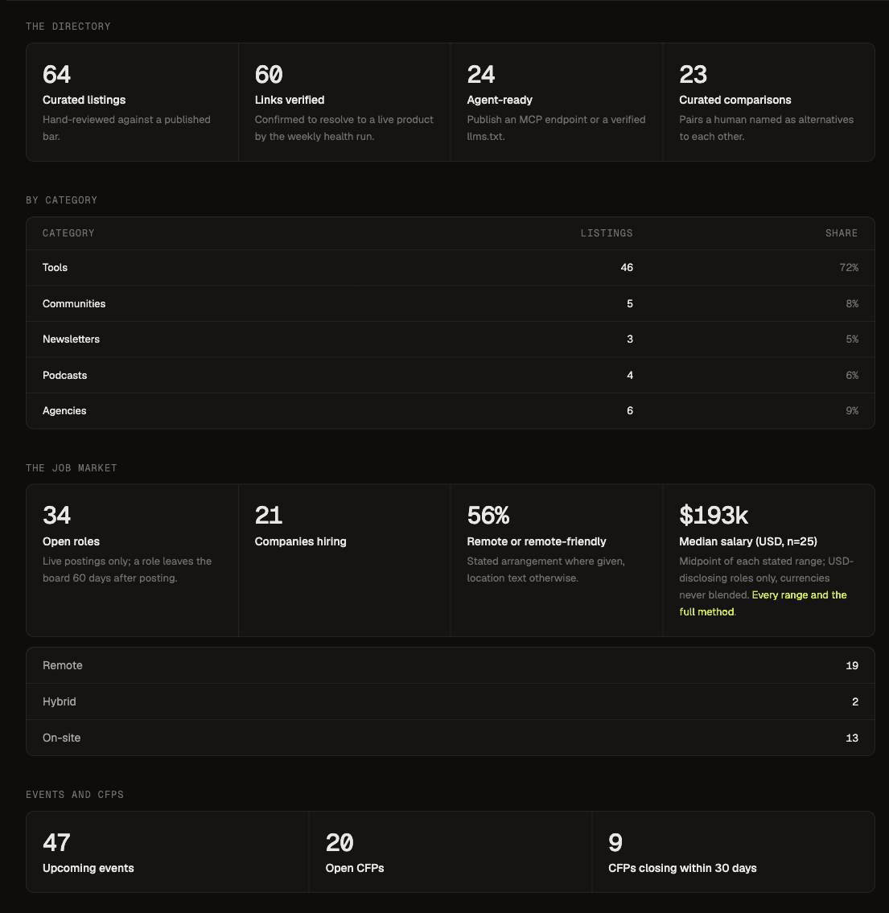
Task: Click the Podcasts listings count 4
Action: [629, 376]
